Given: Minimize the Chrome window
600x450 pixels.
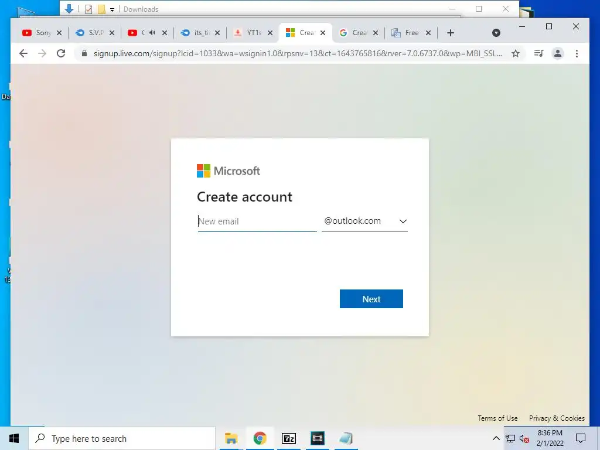Looking at the screenshot, I should (x=522, y=26).
